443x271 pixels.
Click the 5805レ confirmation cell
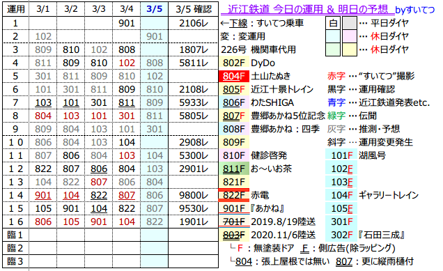pyautogui.click(x=193, y=116)
